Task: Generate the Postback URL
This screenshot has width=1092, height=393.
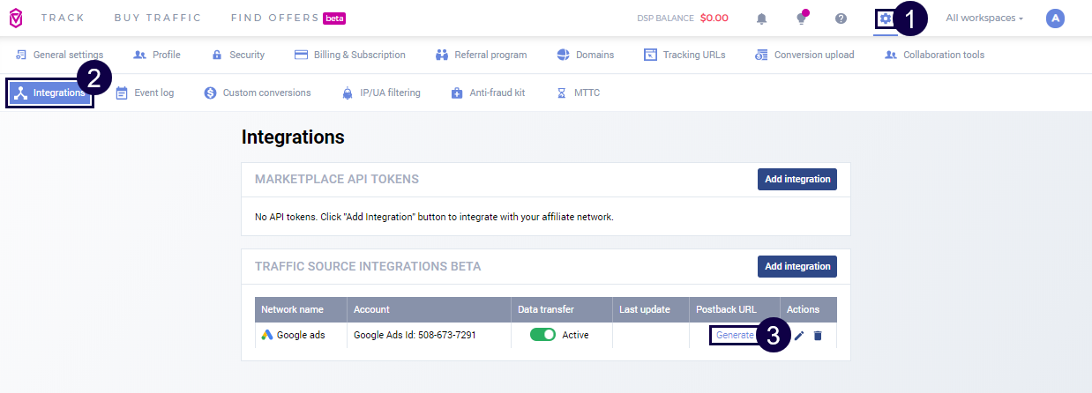Action: coord(735,335)
